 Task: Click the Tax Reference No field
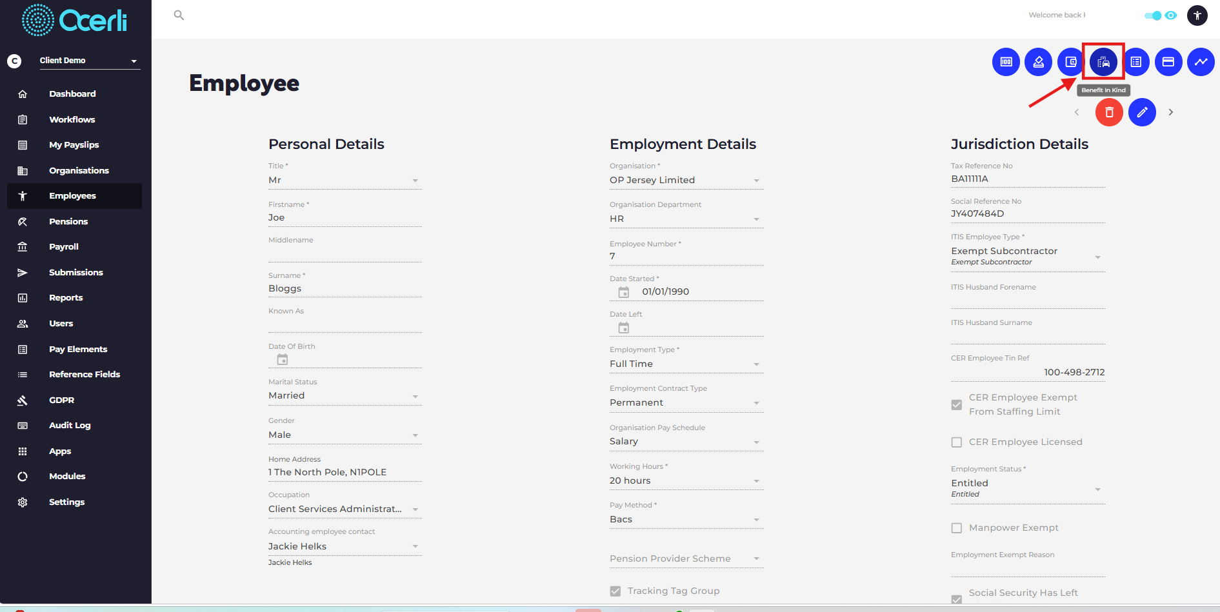(x=1028, y=179)
